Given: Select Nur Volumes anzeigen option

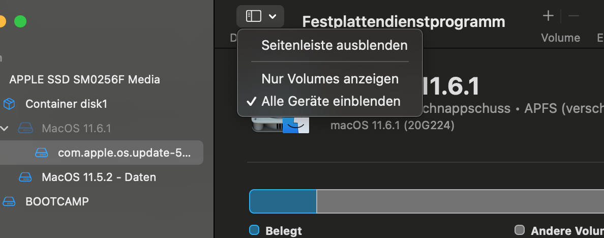Looking at the screenshot, I should point(329,79).
